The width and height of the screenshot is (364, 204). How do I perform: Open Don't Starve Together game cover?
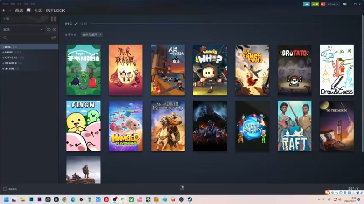click(x=126, y=70)
